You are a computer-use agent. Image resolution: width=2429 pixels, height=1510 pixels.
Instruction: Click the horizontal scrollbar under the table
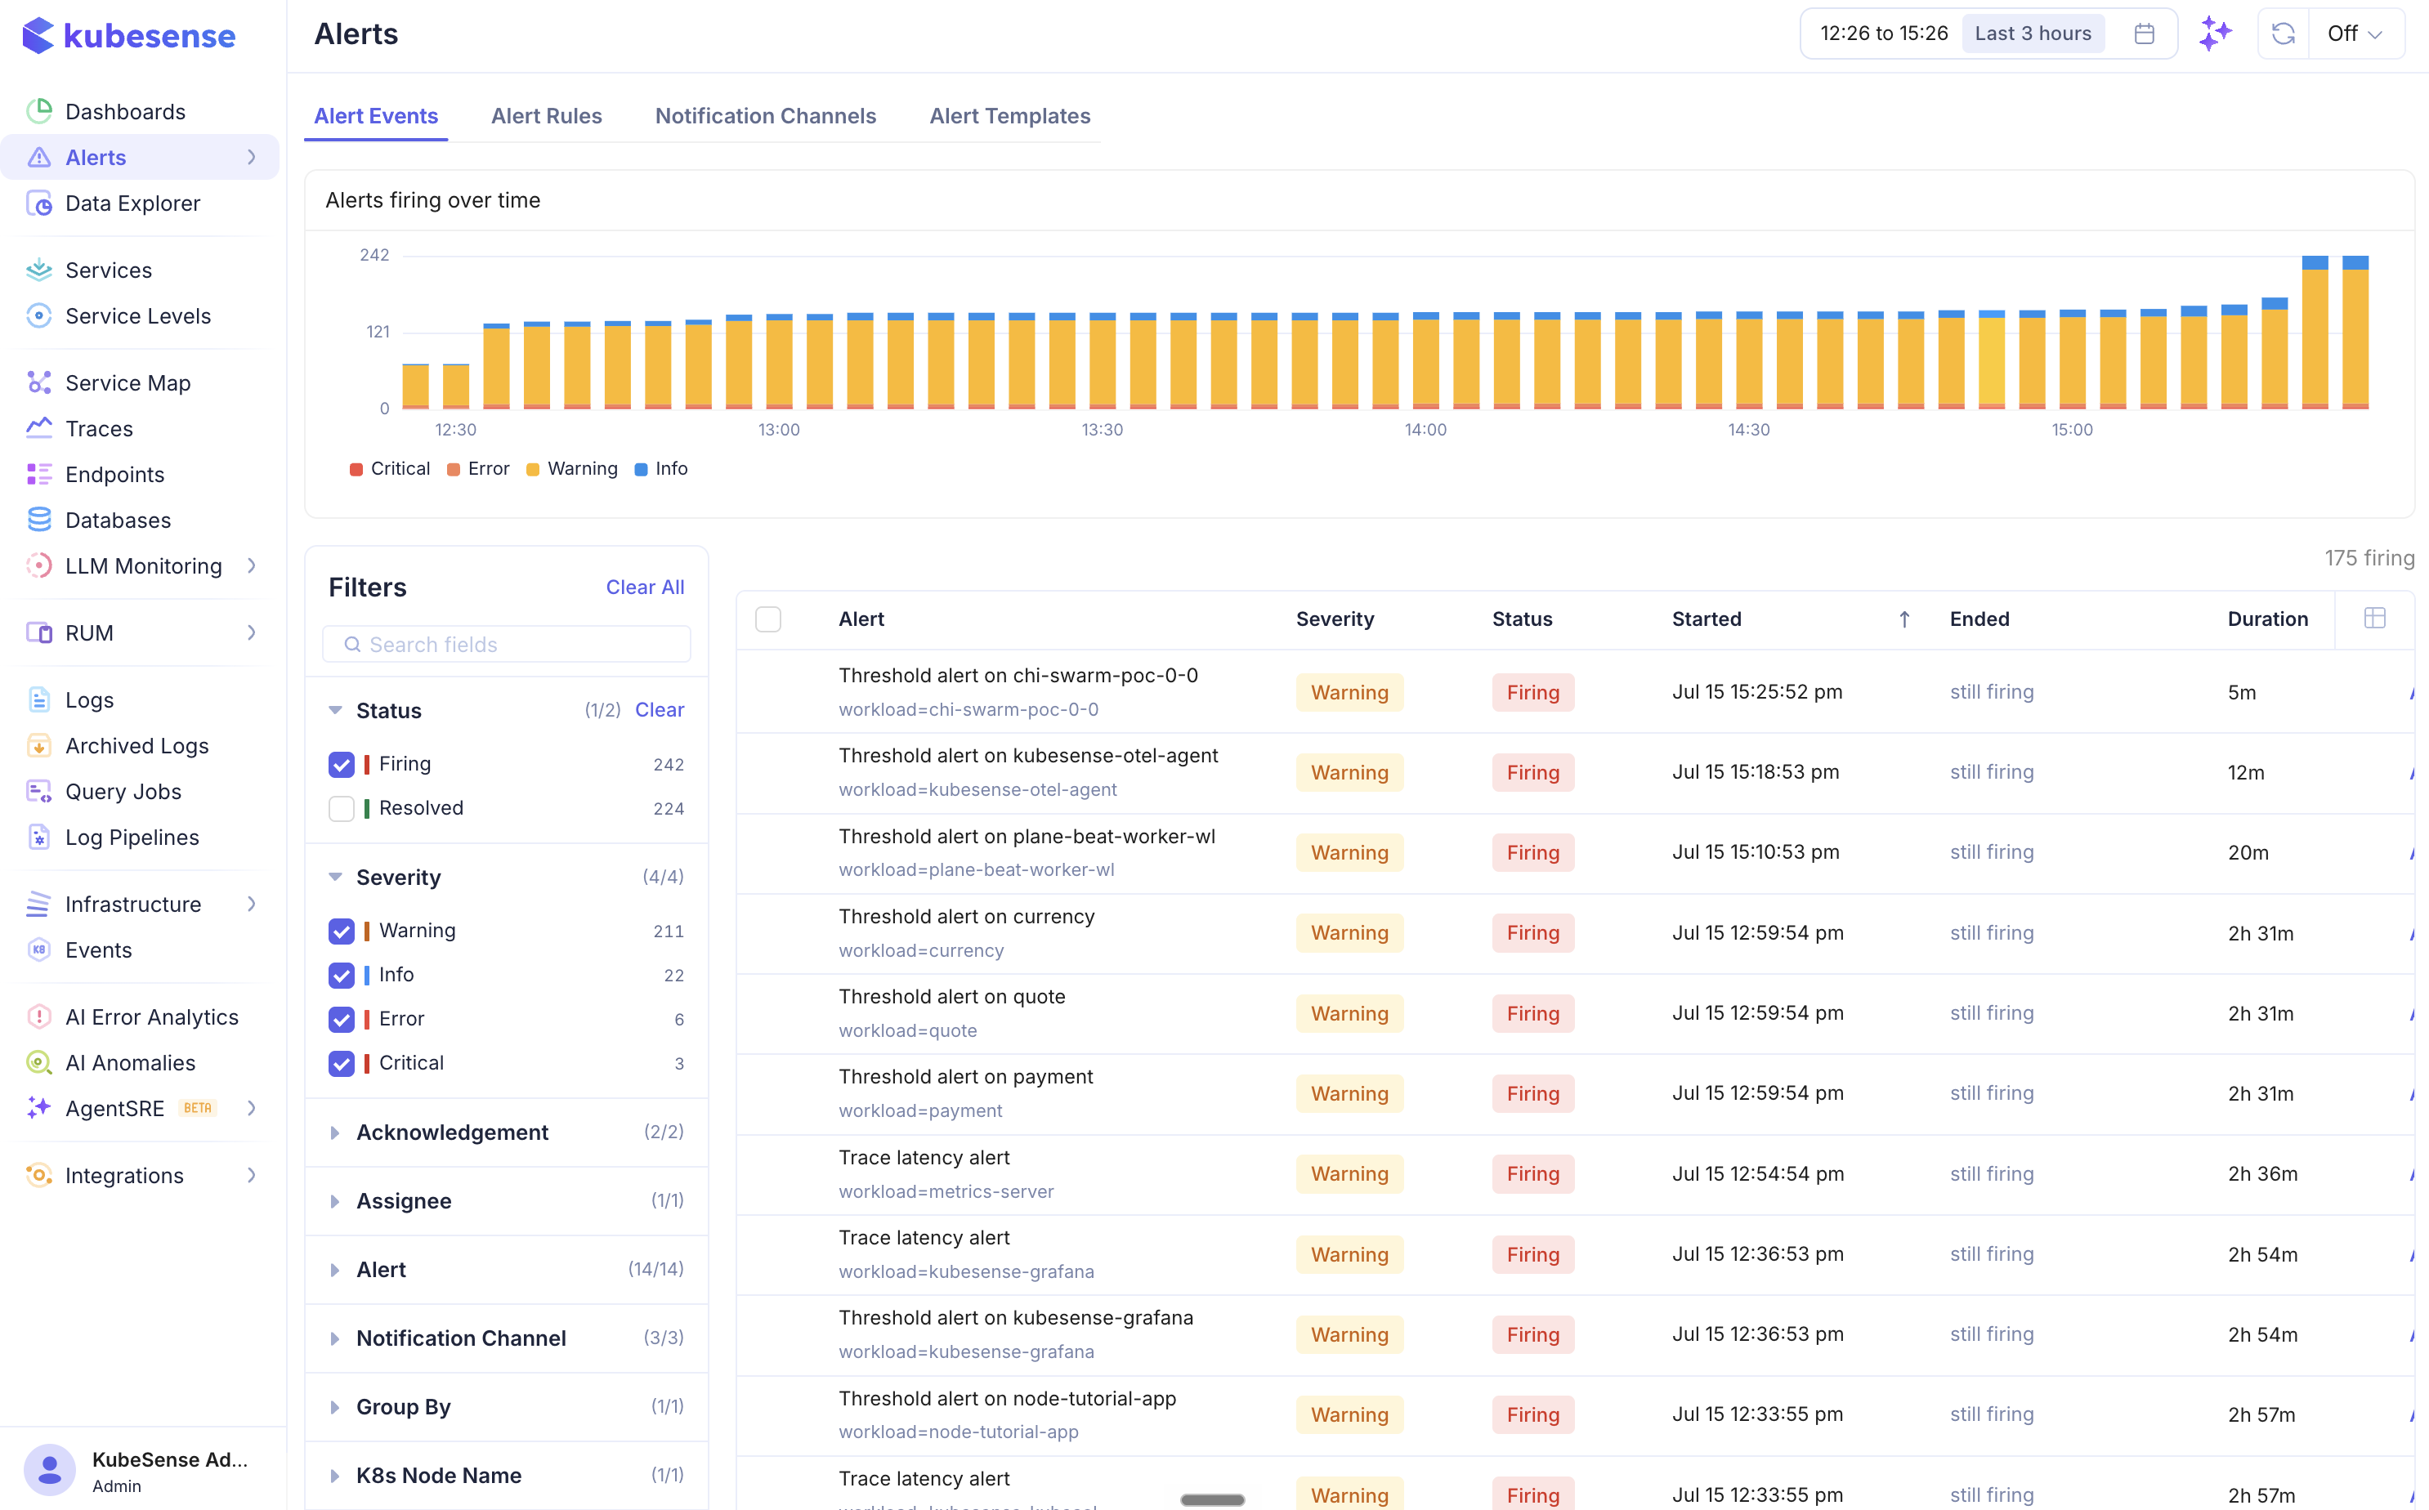tap(1213, 1499)
